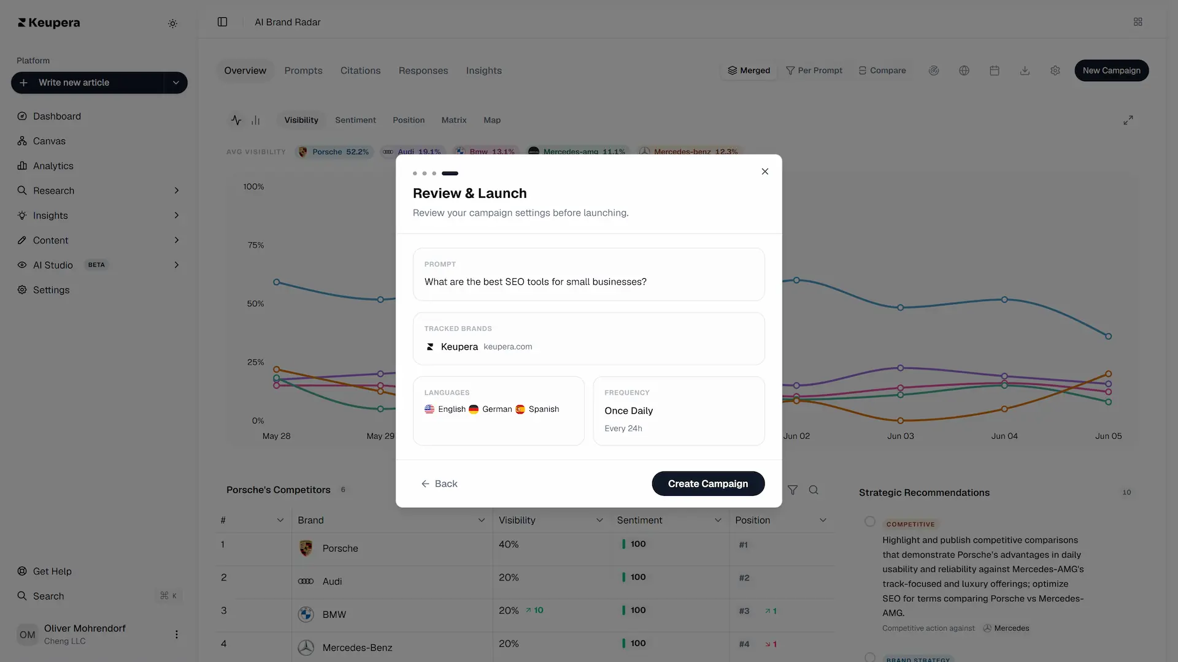Open the gear settings icon in toolbar

[1055, 70]
